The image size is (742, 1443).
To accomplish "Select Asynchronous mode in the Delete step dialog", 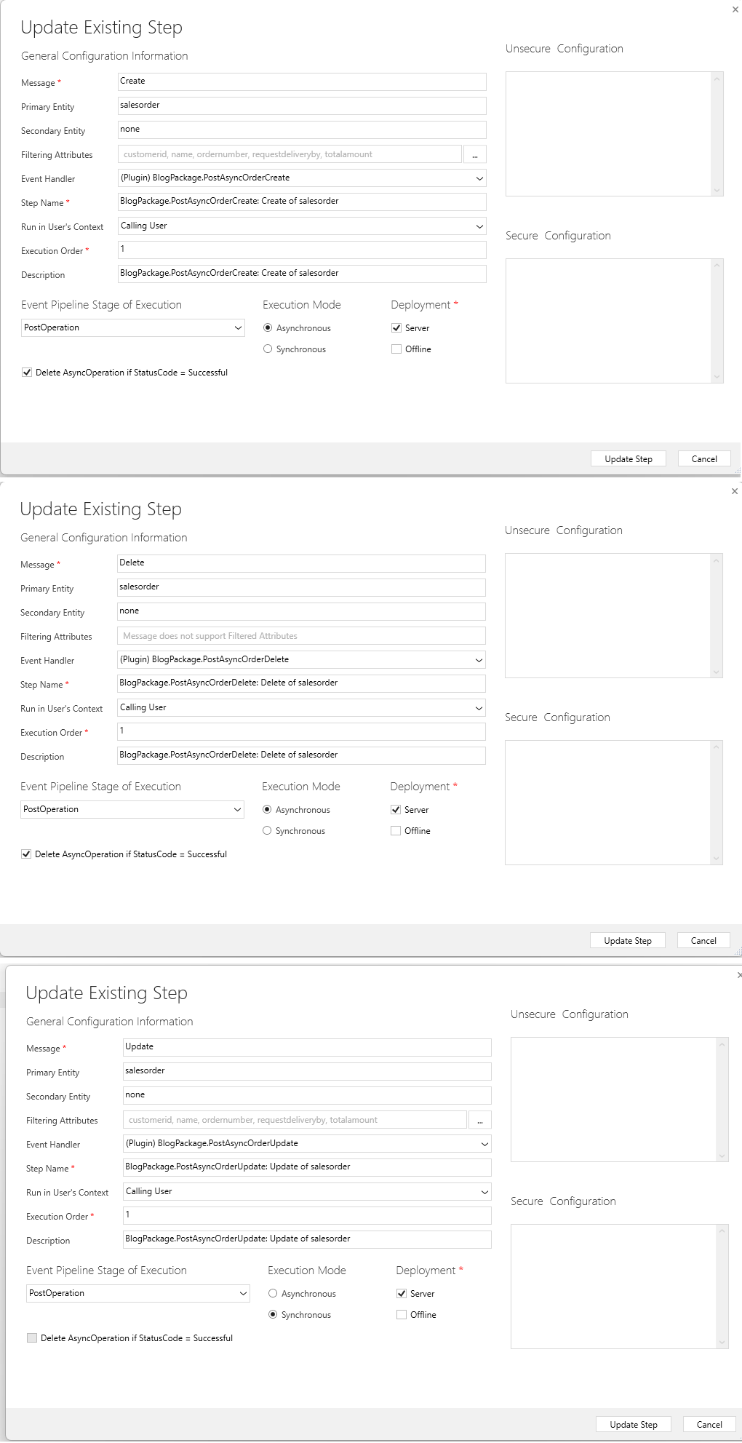I will 267,810.
